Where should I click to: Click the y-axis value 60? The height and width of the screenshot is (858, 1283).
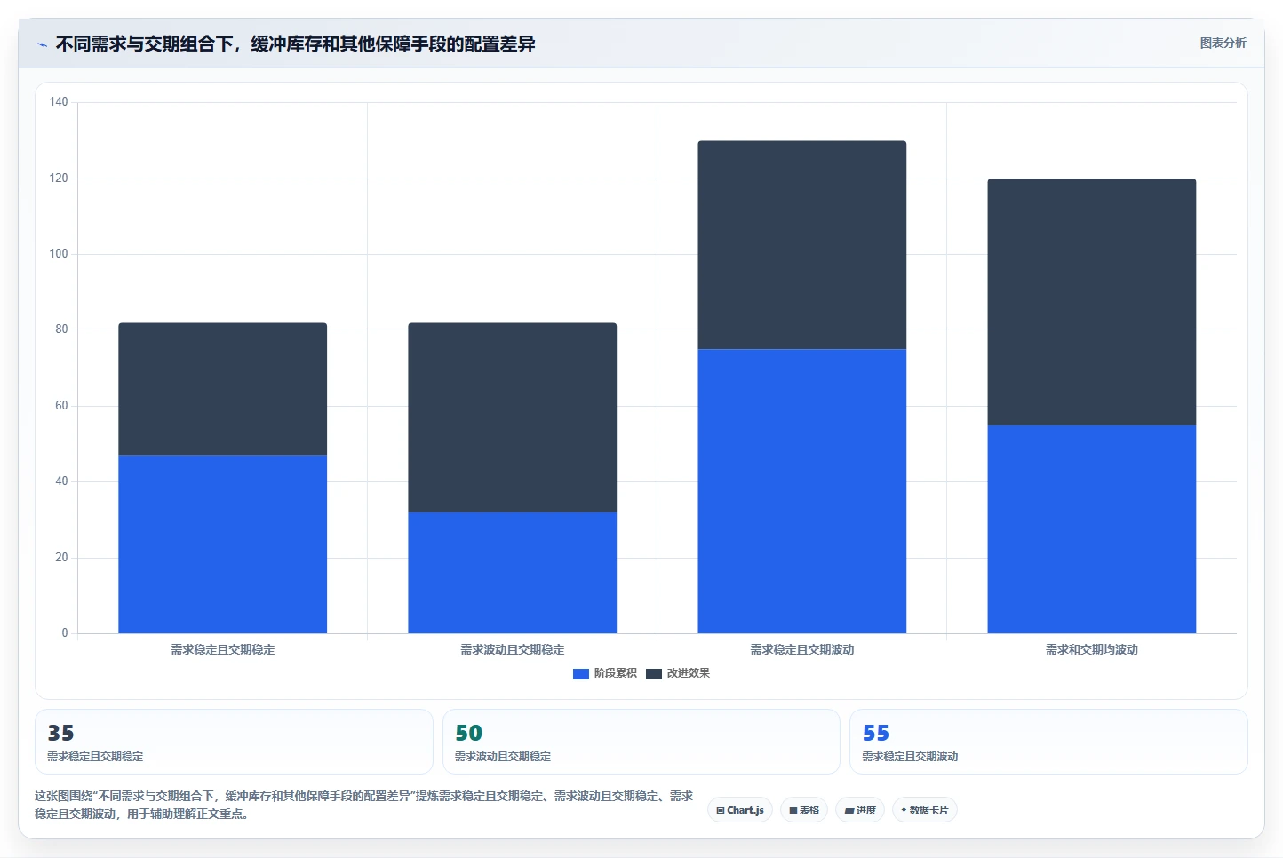coord(61,406)
